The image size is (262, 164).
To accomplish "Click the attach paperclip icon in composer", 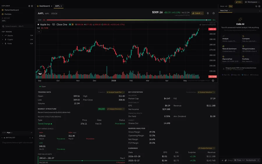I will coord(226,160).
